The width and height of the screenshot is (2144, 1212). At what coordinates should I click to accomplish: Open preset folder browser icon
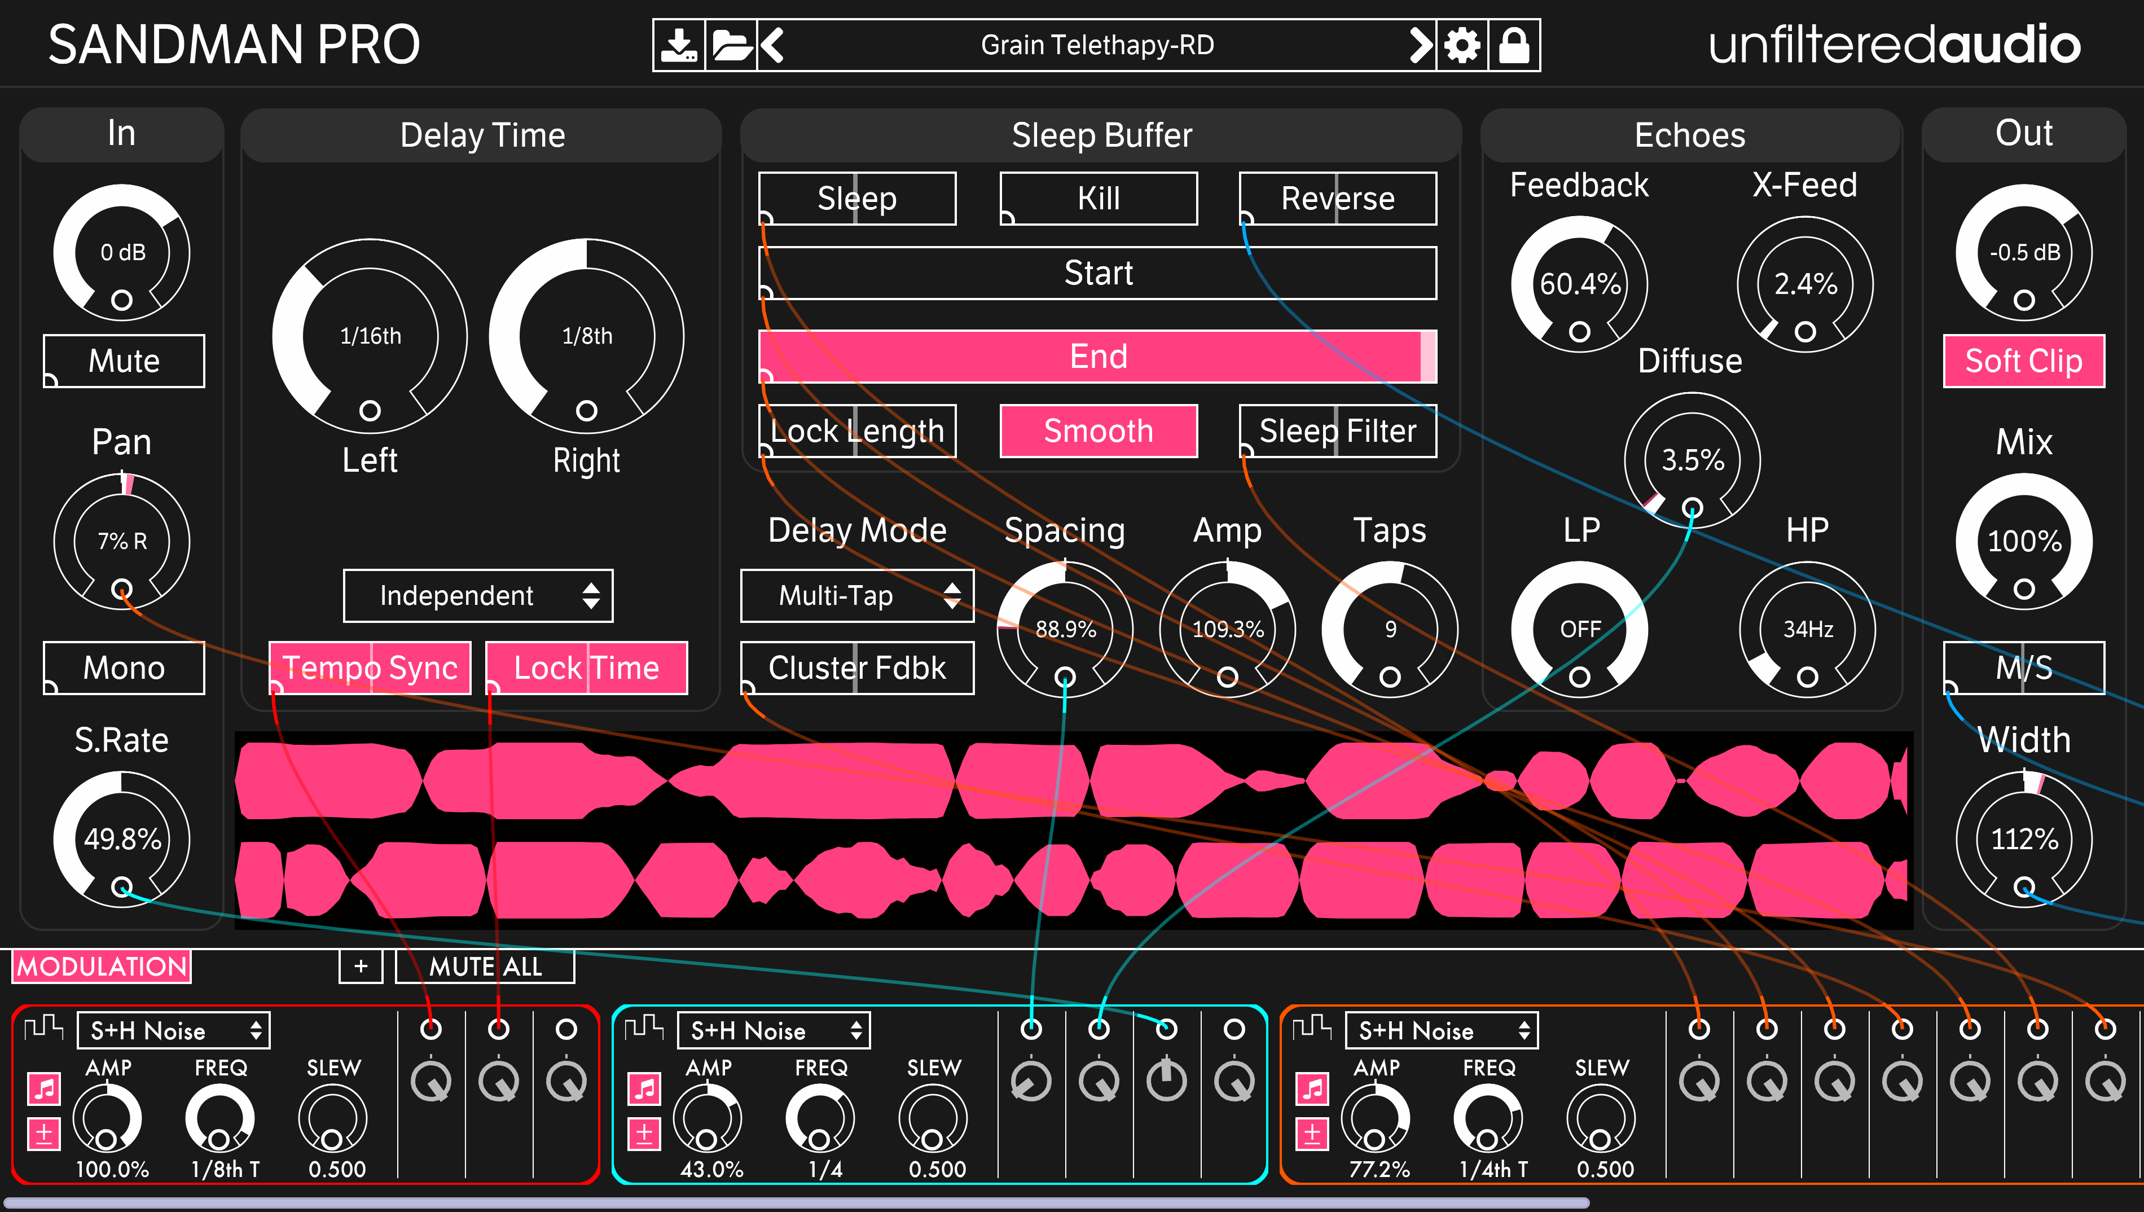[x=732, y=45]
